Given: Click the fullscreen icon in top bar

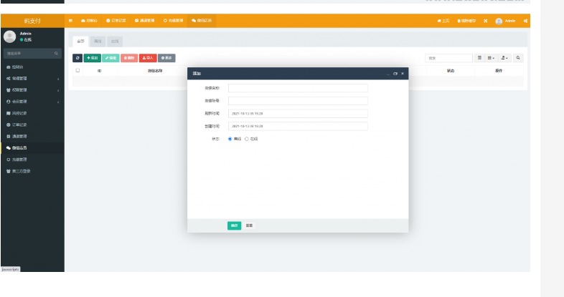Looking at the screenshot, I should point(485,21).
